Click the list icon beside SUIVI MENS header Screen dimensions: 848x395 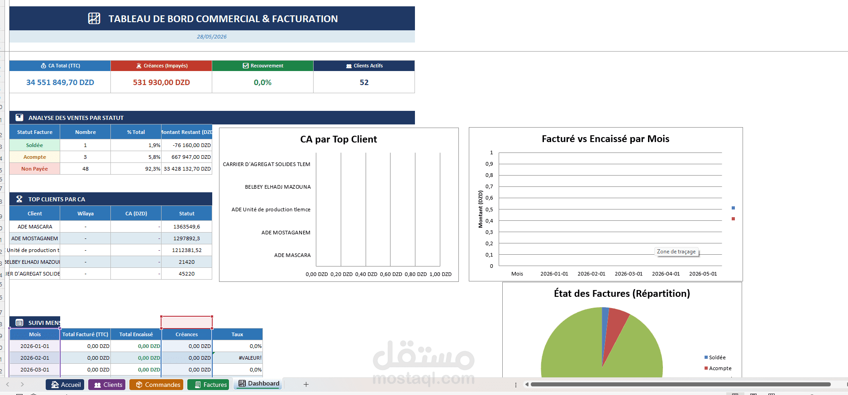(x=19, y=323)
